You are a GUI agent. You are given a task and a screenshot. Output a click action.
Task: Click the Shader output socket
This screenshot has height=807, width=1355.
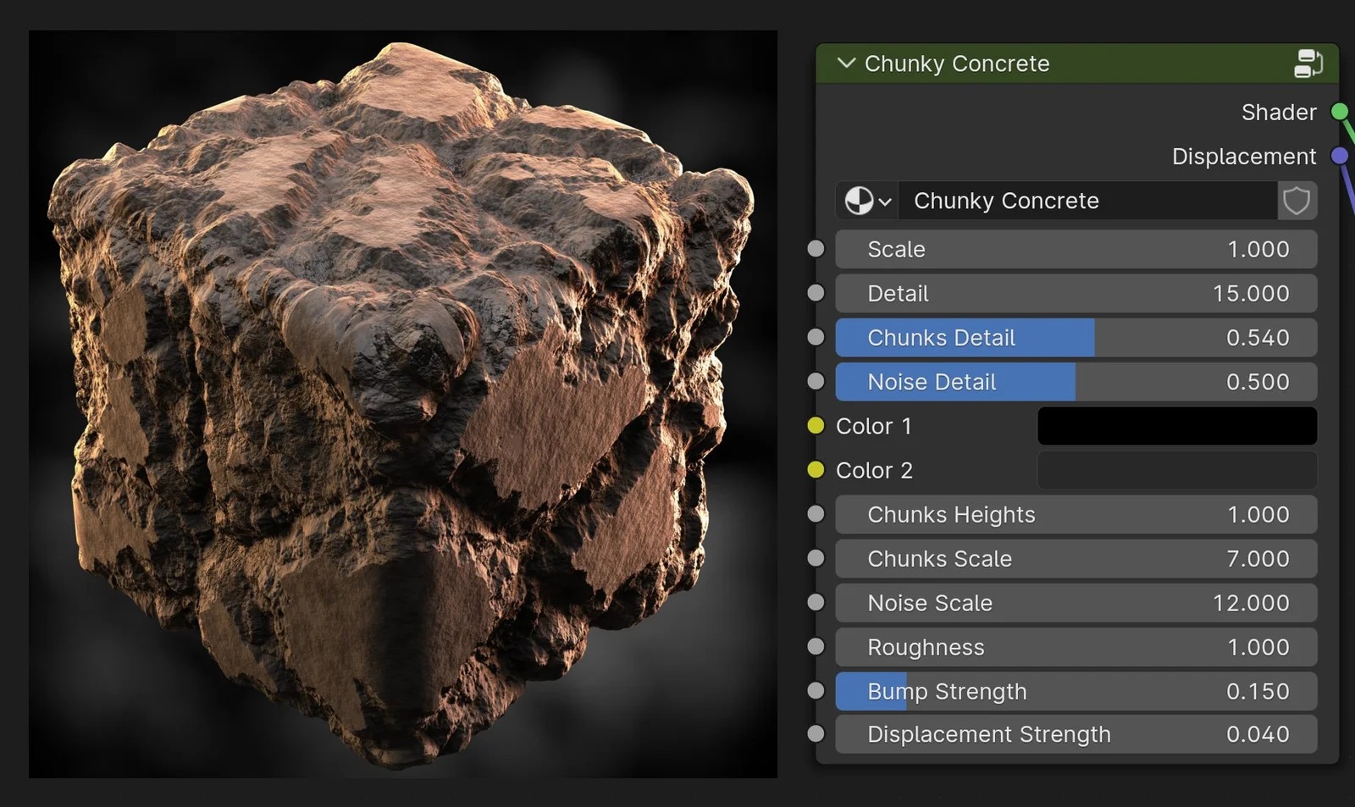(x=1339, y=111)
